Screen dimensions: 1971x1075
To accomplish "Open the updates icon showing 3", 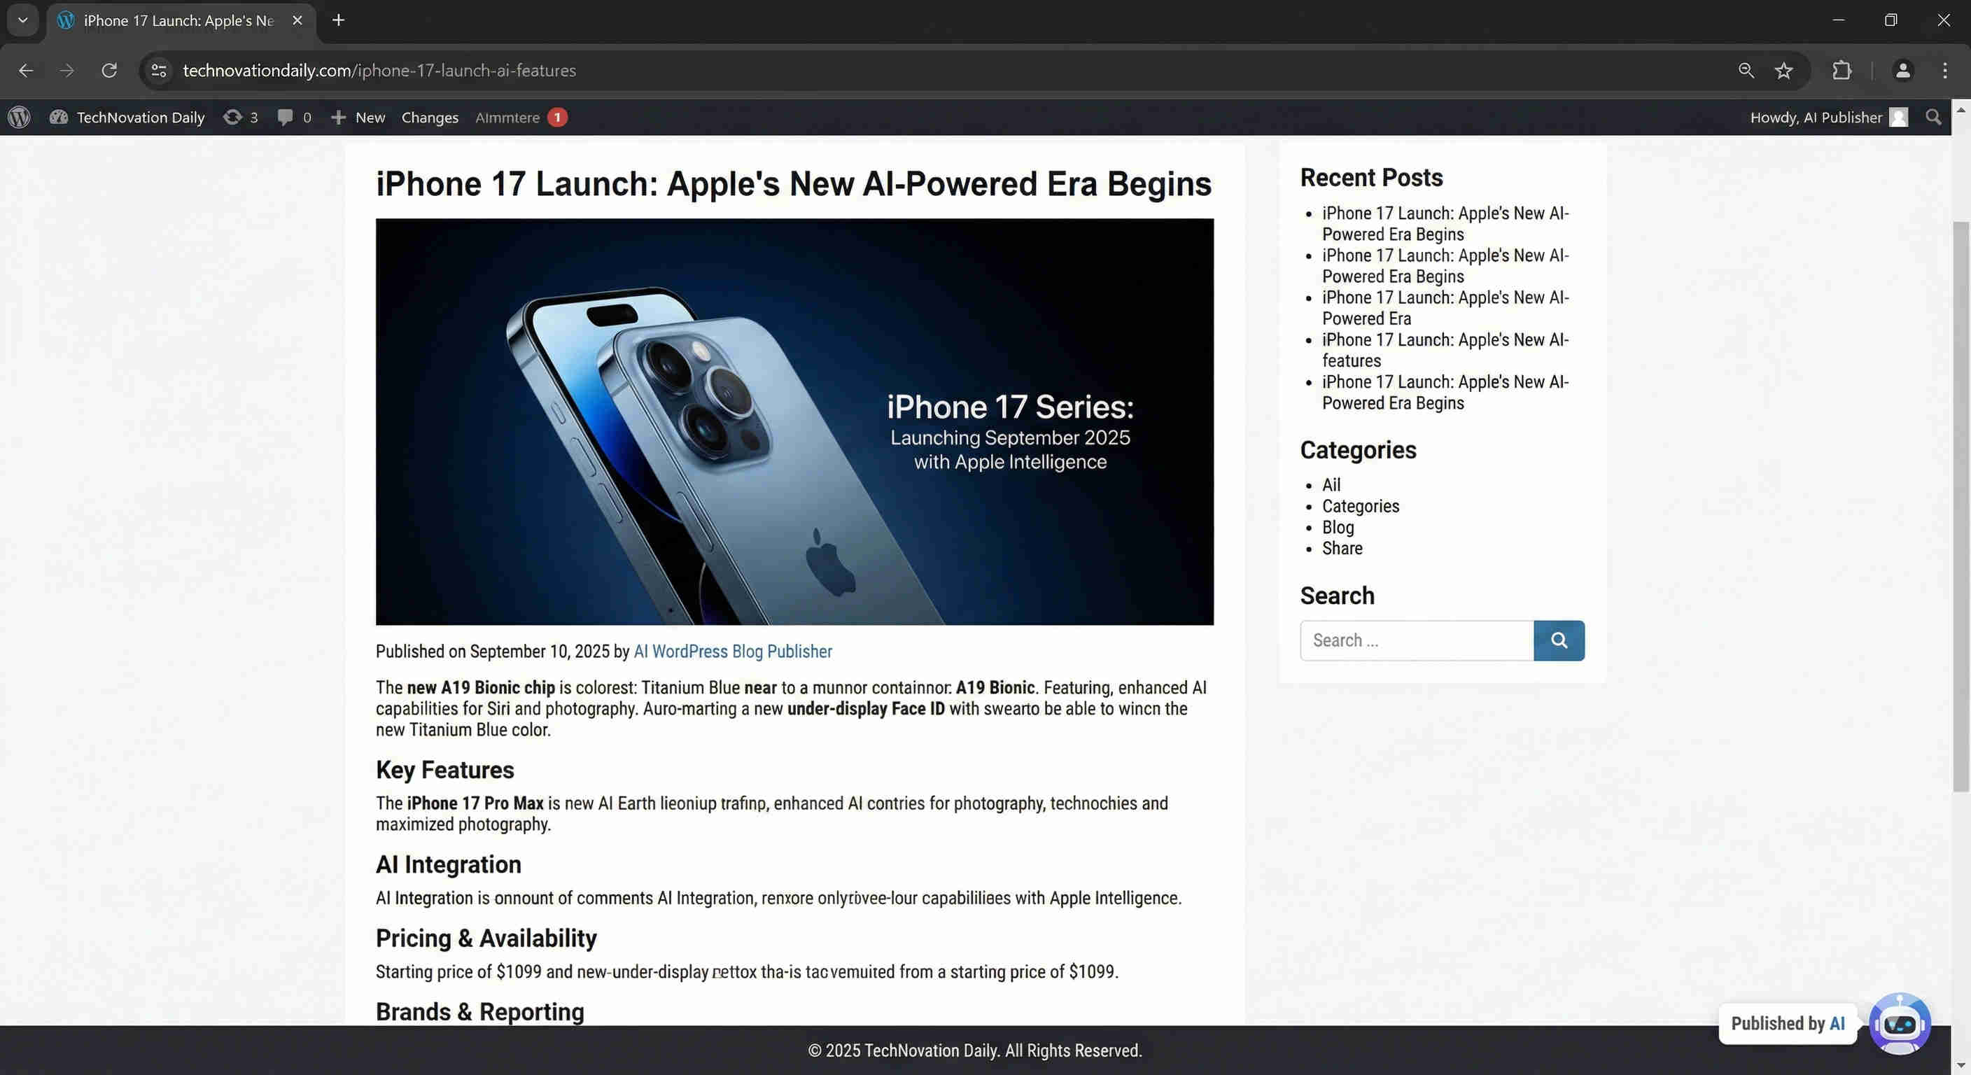I will coord(240,117).
